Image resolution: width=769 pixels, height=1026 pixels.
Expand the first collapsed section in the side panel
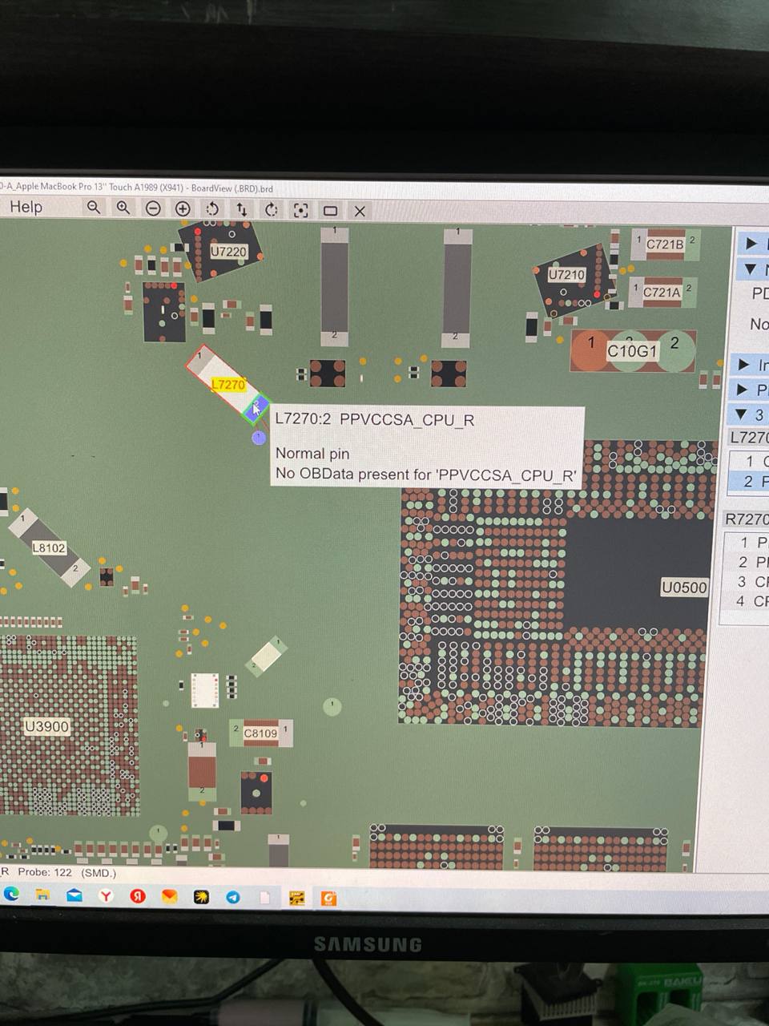pyautogui.click(x=751, y=243)
